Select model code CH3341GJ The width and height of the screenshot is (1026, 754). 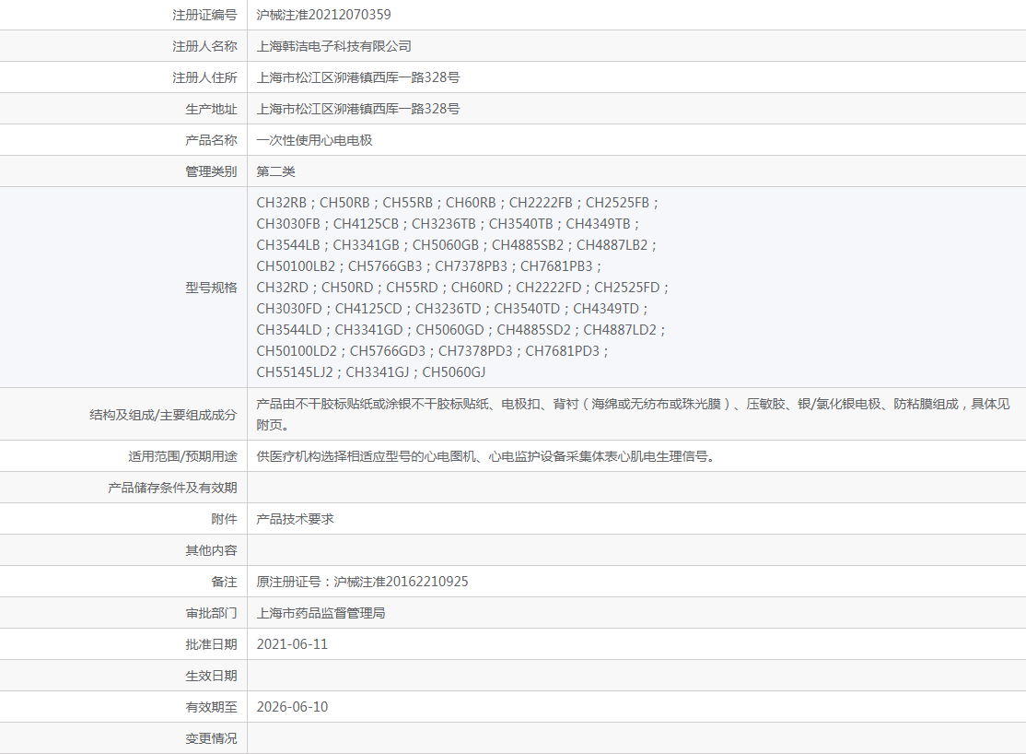point(378,372)
